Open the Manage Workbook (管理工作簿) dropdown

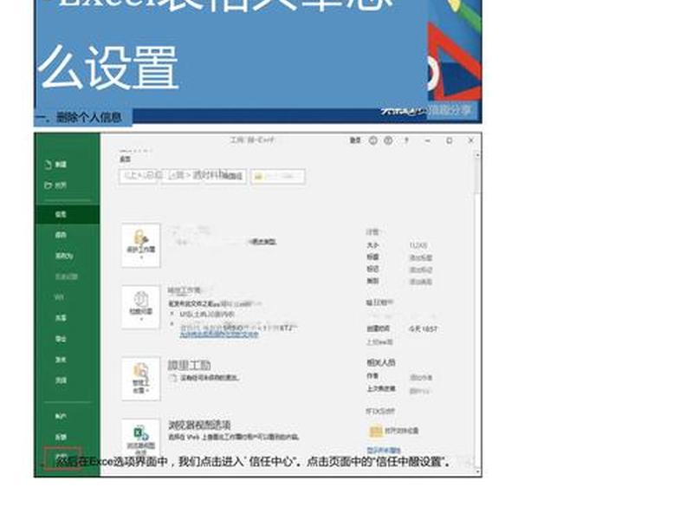point(141,379)
